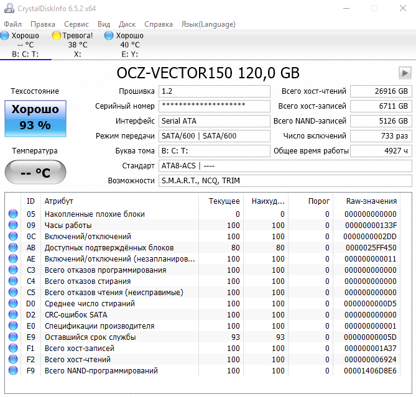Select row Оставшийся срок службы
Screen dimensions: 416x397
point(203,337)
